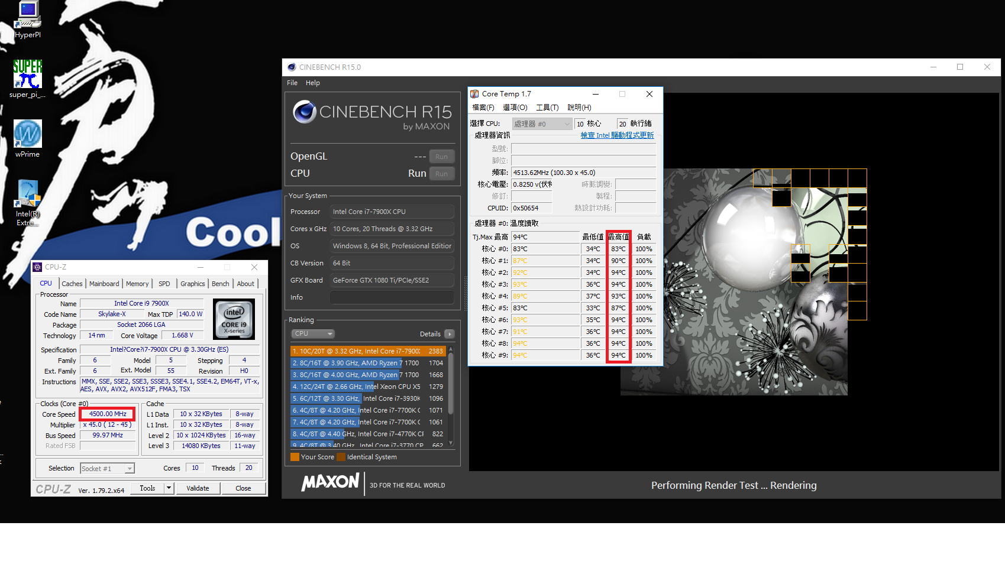Screen dimensions: 1005x584
Task: Open the About tab in CPU-Z
Action: (x=245, y=284)
